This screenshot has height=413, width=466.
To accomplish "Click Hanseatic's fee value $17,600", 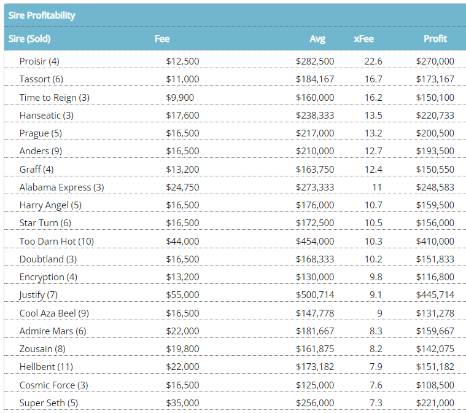I will coord(182,116).
